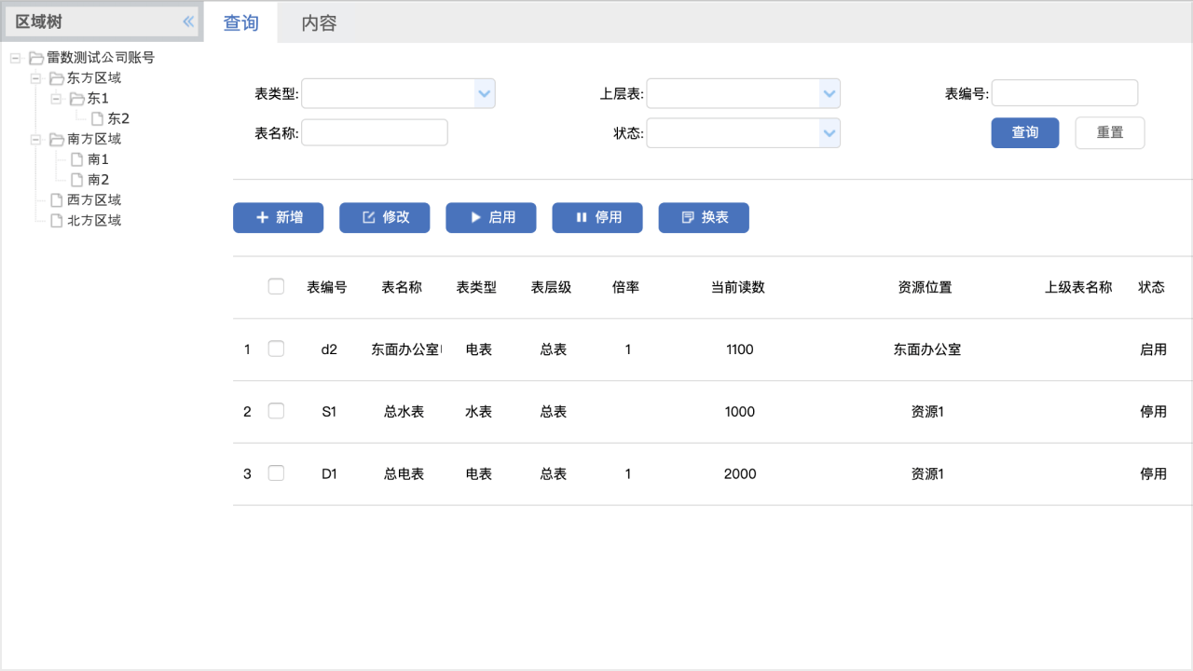Click the 2000 reading cell
1193x671 pixels.
[x=740, y=474]
